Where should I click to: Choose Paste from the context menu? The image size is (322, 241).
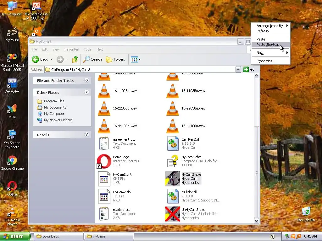[x=271, y=39]
